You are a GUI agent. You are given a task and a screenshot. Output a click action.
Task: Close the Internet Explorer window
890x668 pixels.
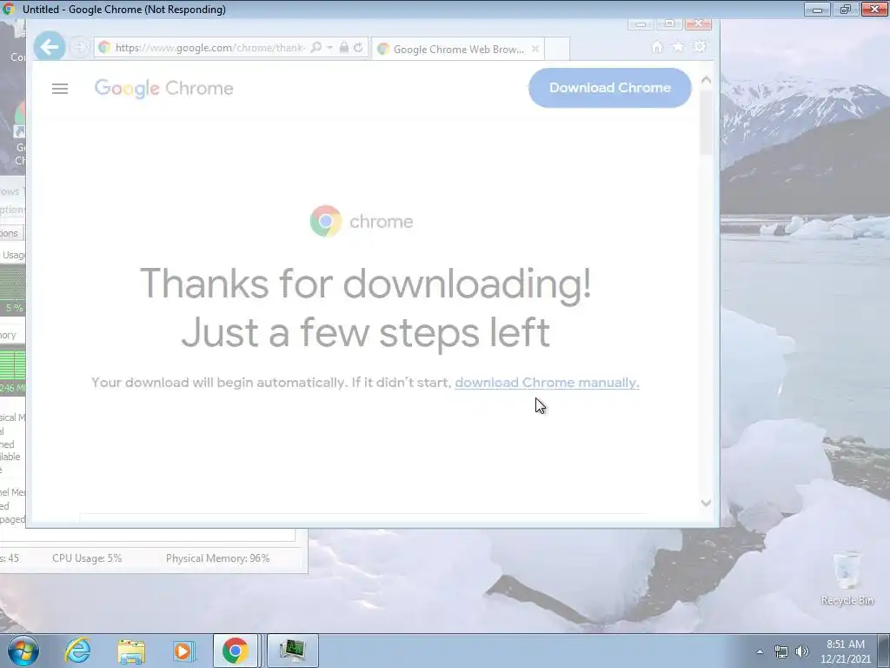point(699,23)
